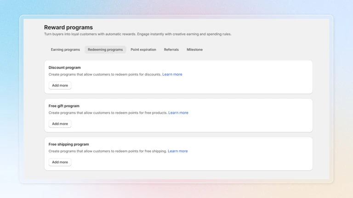Viewport: 353px width, 198px height.
Task: Open Learn more link for Discount program
Action: point(172,74)
